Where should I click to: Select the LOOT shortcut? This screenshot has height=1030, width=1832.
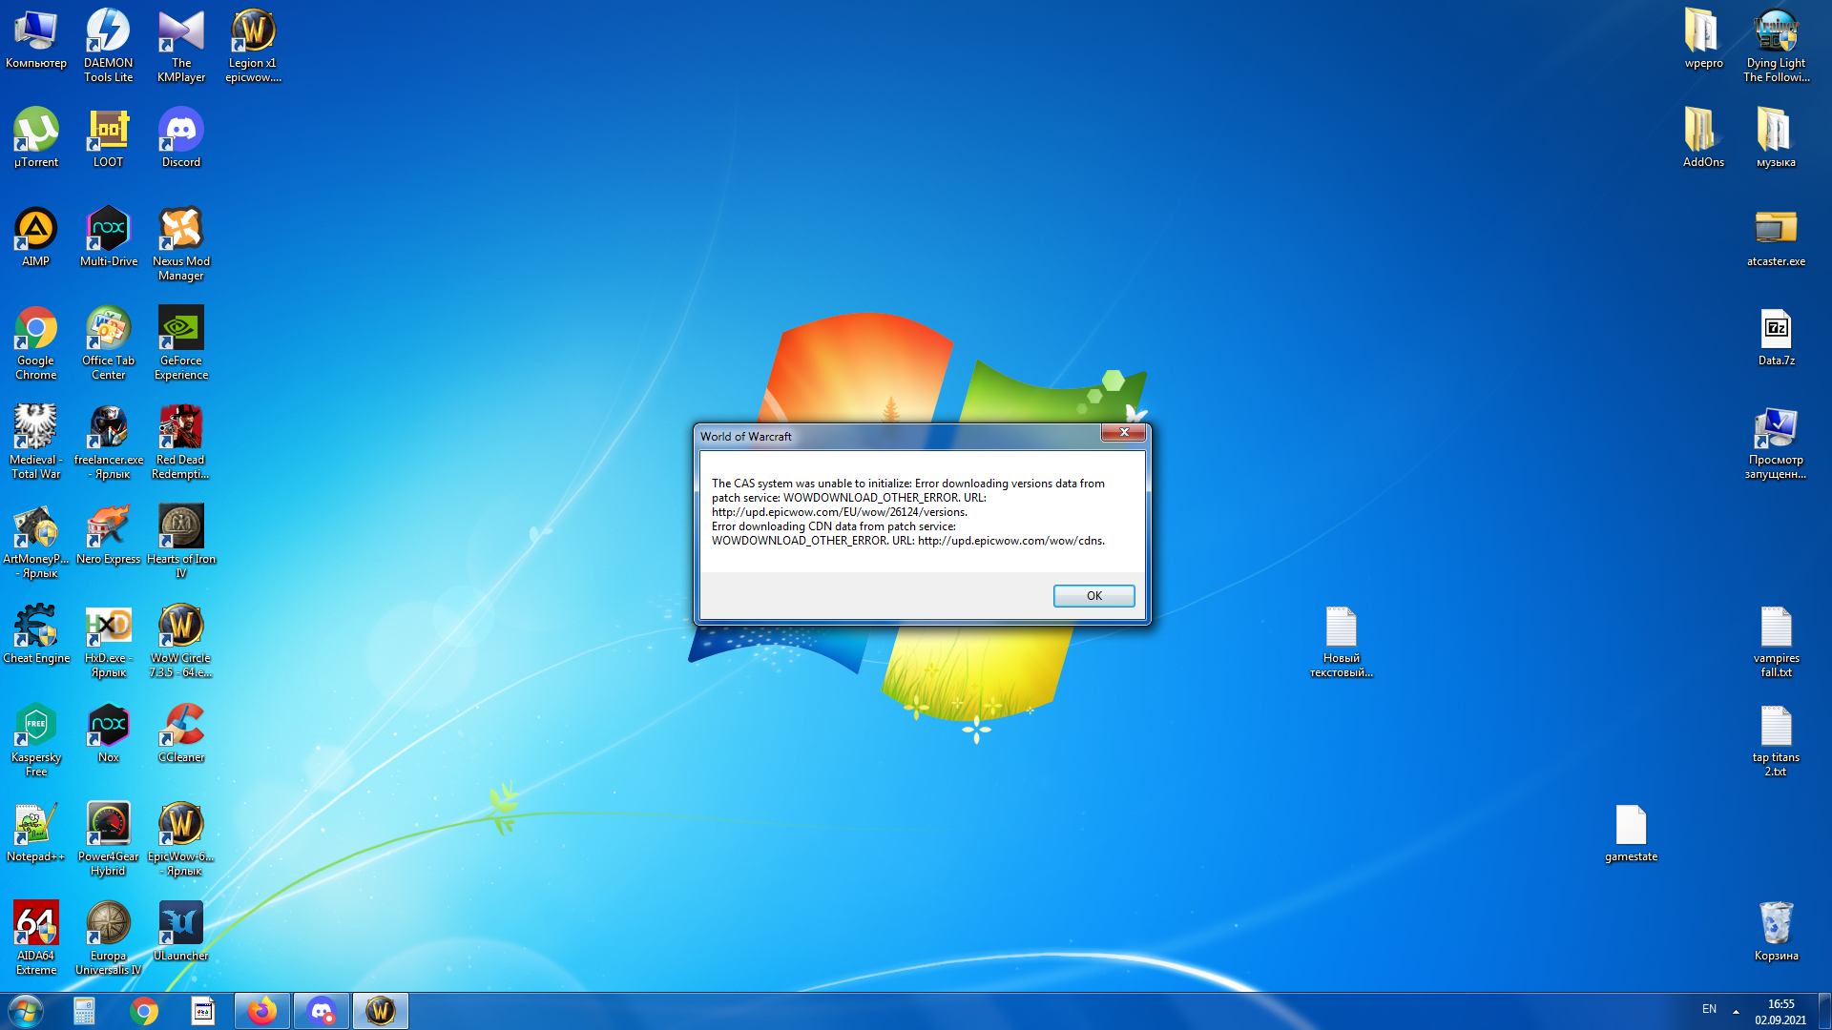(x=109, y=138)
